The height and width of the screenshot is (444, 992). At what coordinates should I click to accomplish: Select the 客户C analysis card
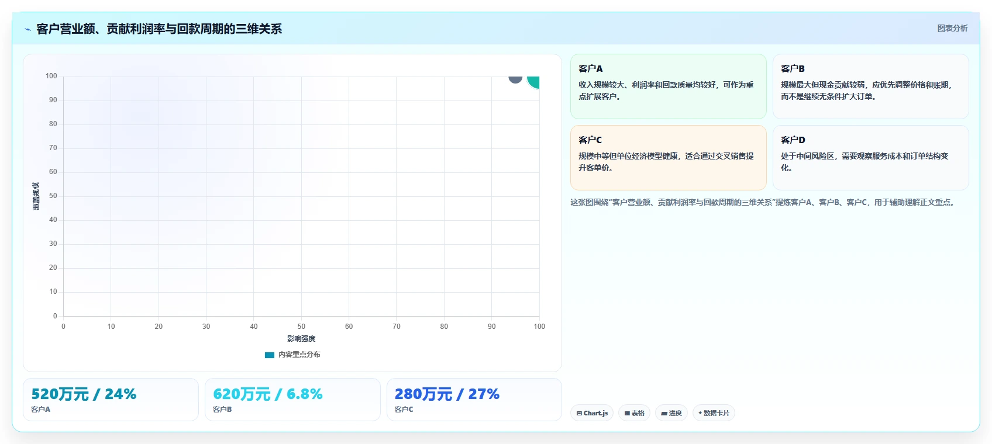point(668,158)
